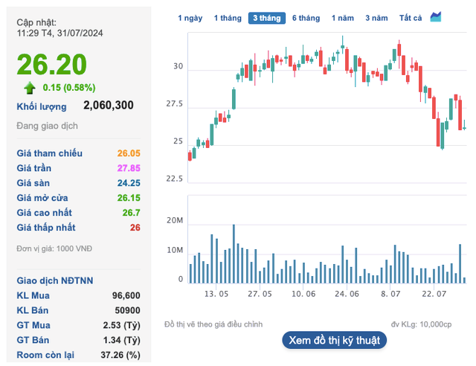
Task: Choose the 1 năm time range
Action: click(x=343, y=18)
